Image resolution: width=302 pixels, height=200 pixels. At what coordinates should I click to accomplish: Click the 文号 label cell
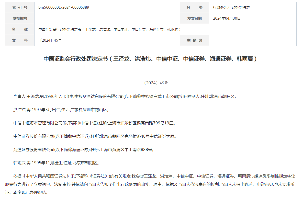coord(20,40)
